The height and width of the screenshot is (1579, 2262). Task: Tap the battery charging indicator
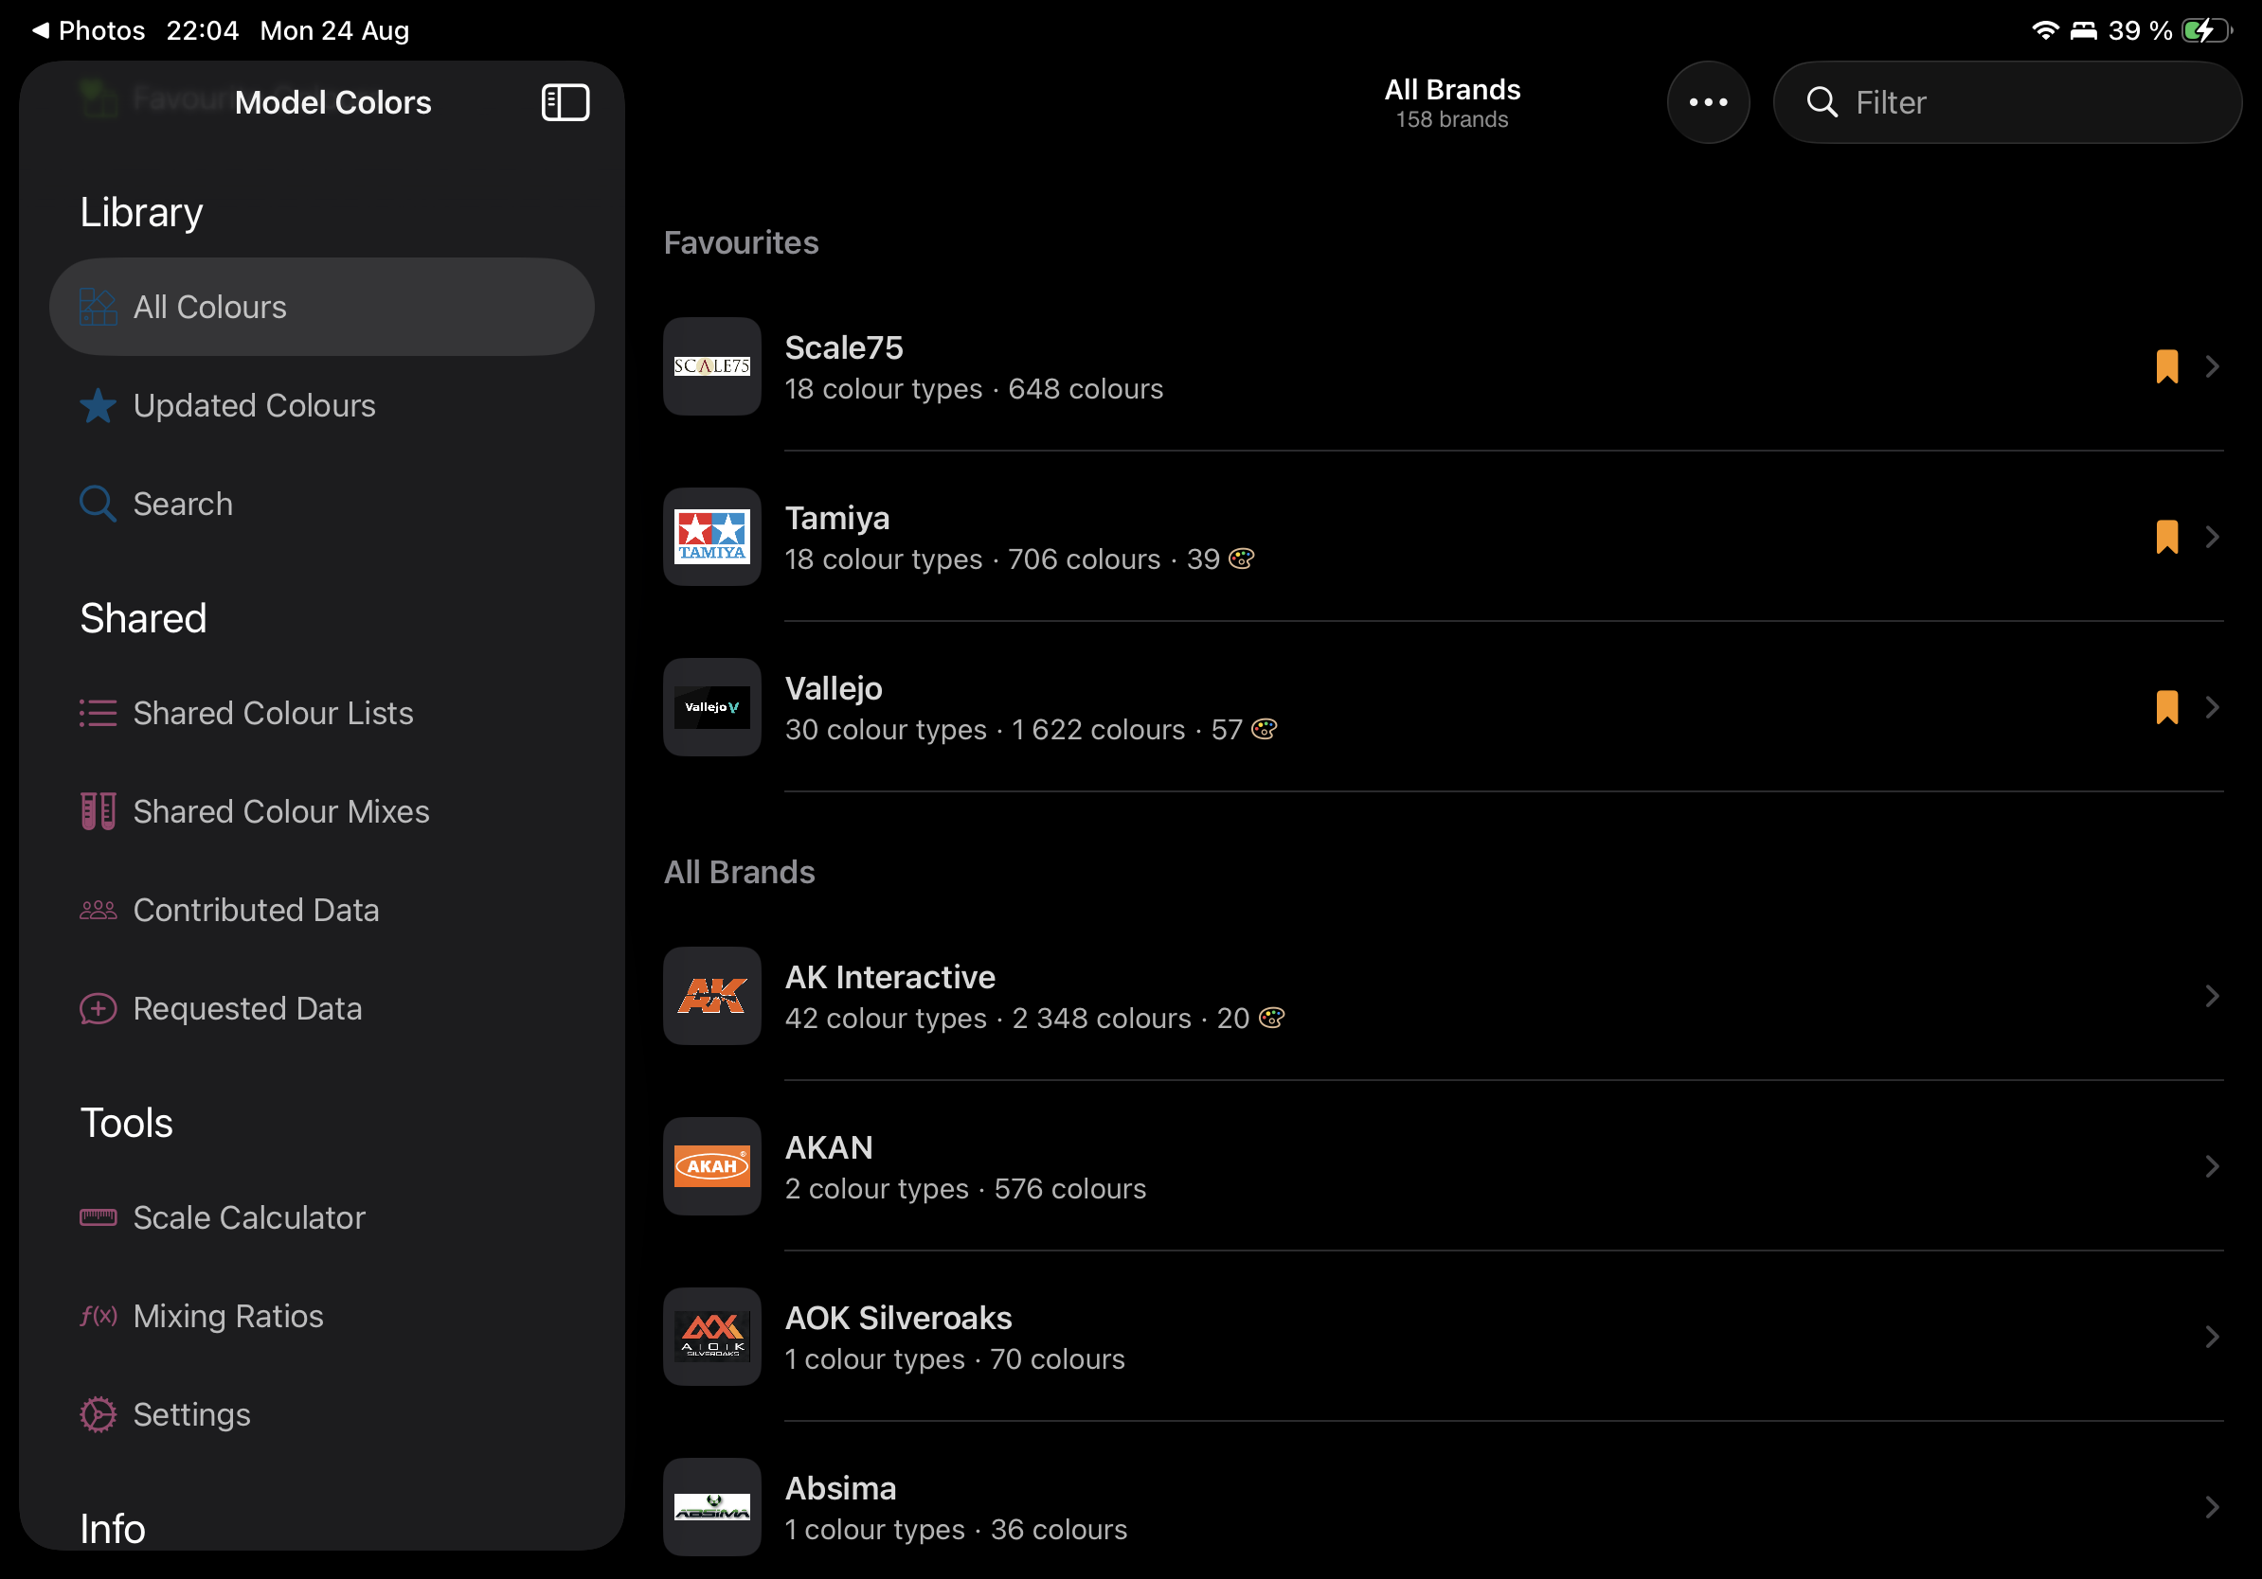2205,30
